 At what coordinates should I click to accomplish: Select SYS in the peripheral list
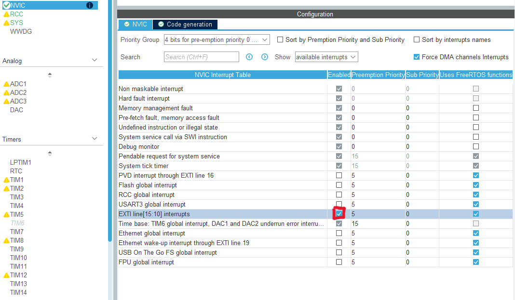pyautogui.click(x=16, y=23)
